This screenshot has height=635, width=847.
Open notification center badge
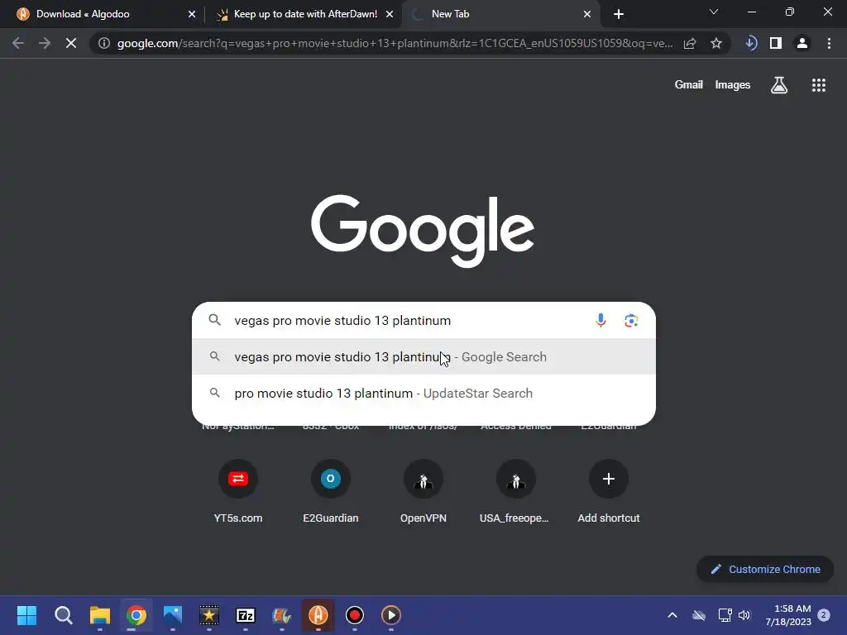(x=824, y=614)
